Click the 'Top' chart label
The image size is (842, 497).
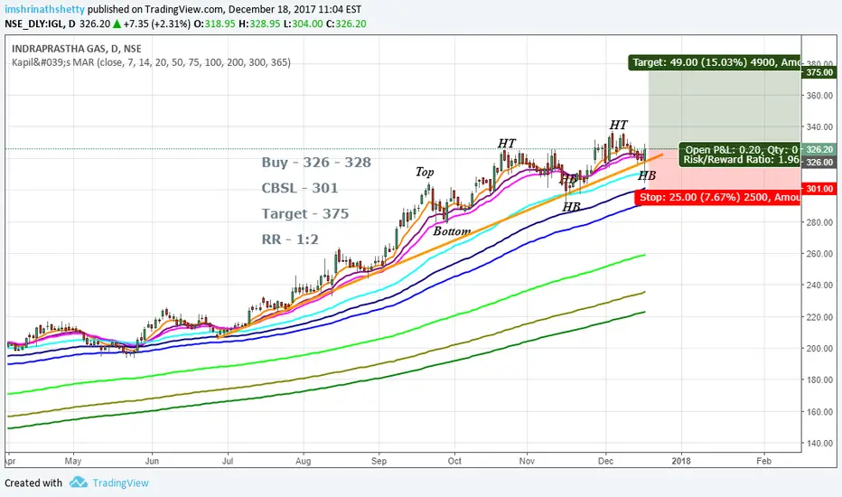425,172
